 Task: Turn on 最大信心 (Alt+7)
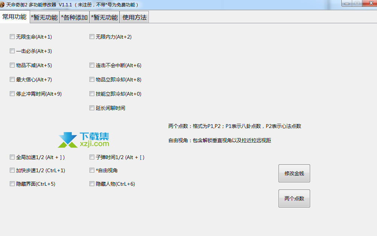(12, 80)
